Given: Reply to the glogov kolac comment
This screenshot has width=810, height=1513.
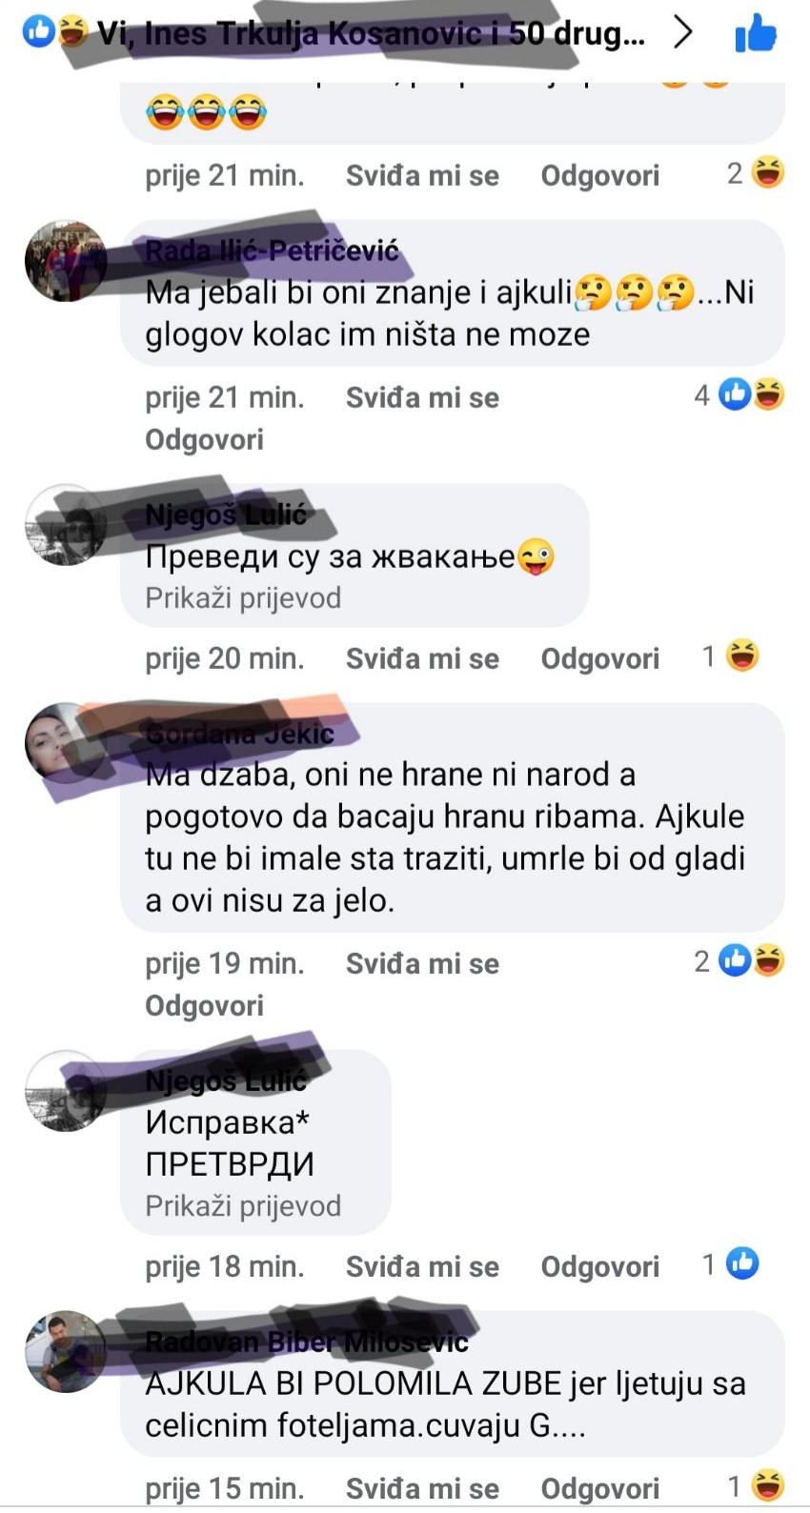Looking at the screenshot, I should tap(204, 439).
